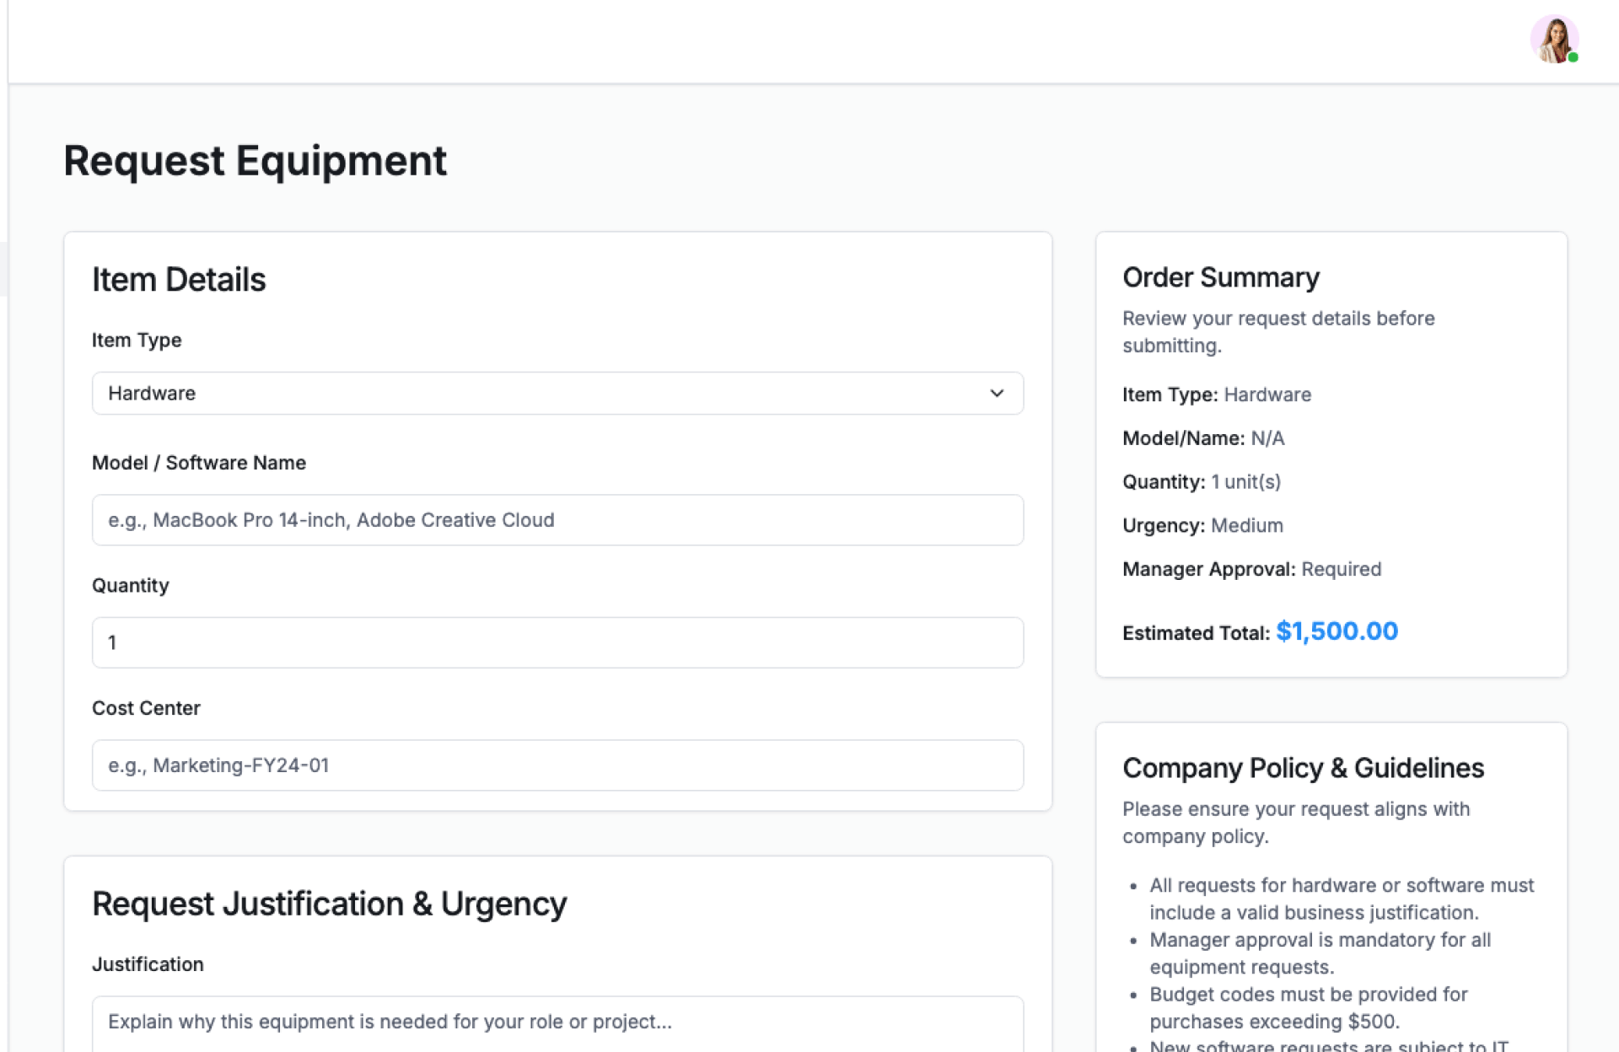Click the Cost Center field label

point(146,708)
